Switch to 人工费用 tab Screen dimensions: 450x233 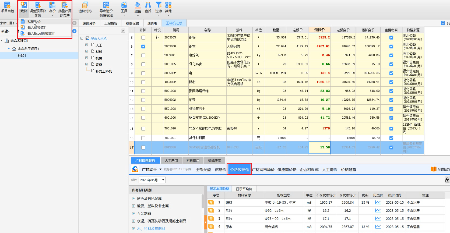pos(171,161)
